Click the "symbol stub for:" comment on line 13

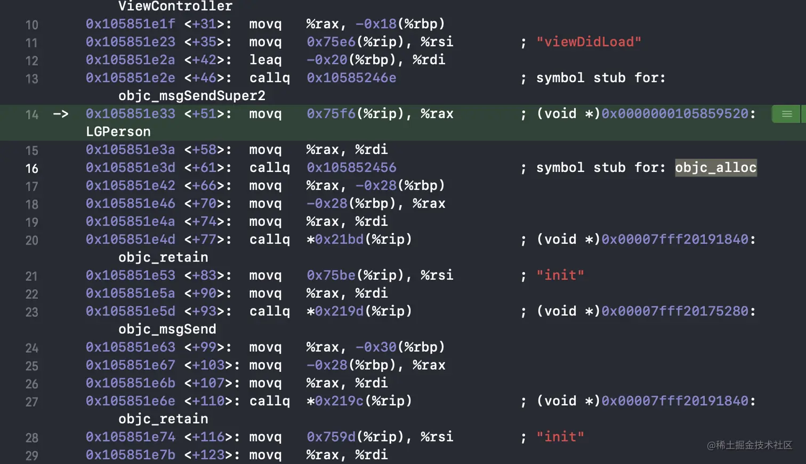point(601,78)
